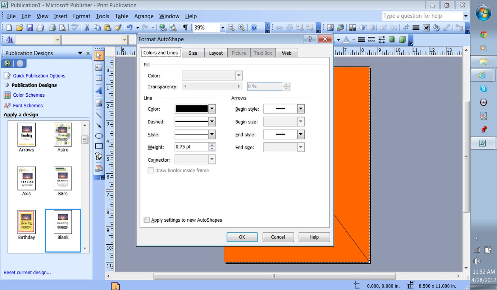
Task: Click the Fill Transparency slider track
Action: tap(212, 86)
